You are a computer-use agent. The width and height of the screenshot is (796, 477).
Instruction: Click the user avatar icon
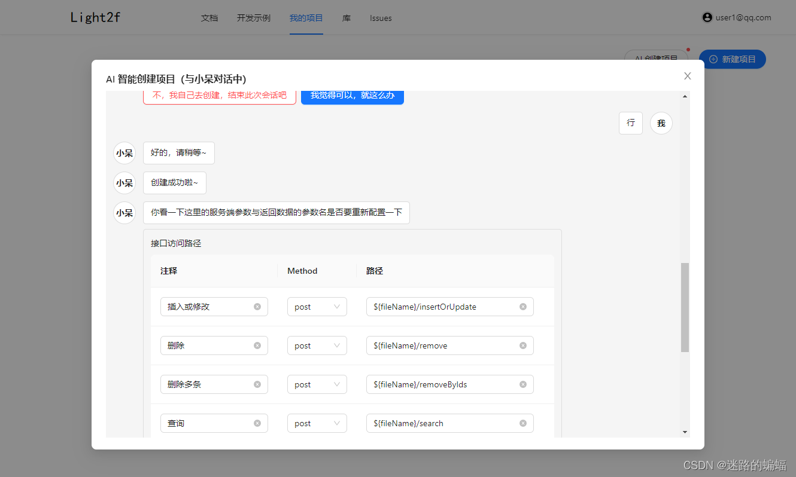pos(707,17)
